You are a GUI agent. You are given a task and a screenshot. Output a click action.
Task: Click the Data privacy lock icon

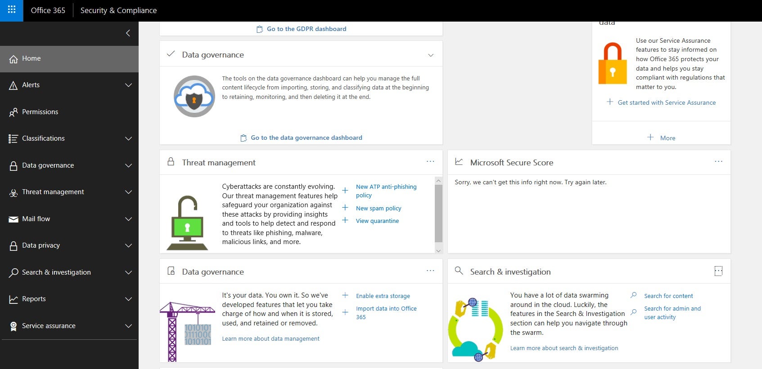tap(14, 246)
